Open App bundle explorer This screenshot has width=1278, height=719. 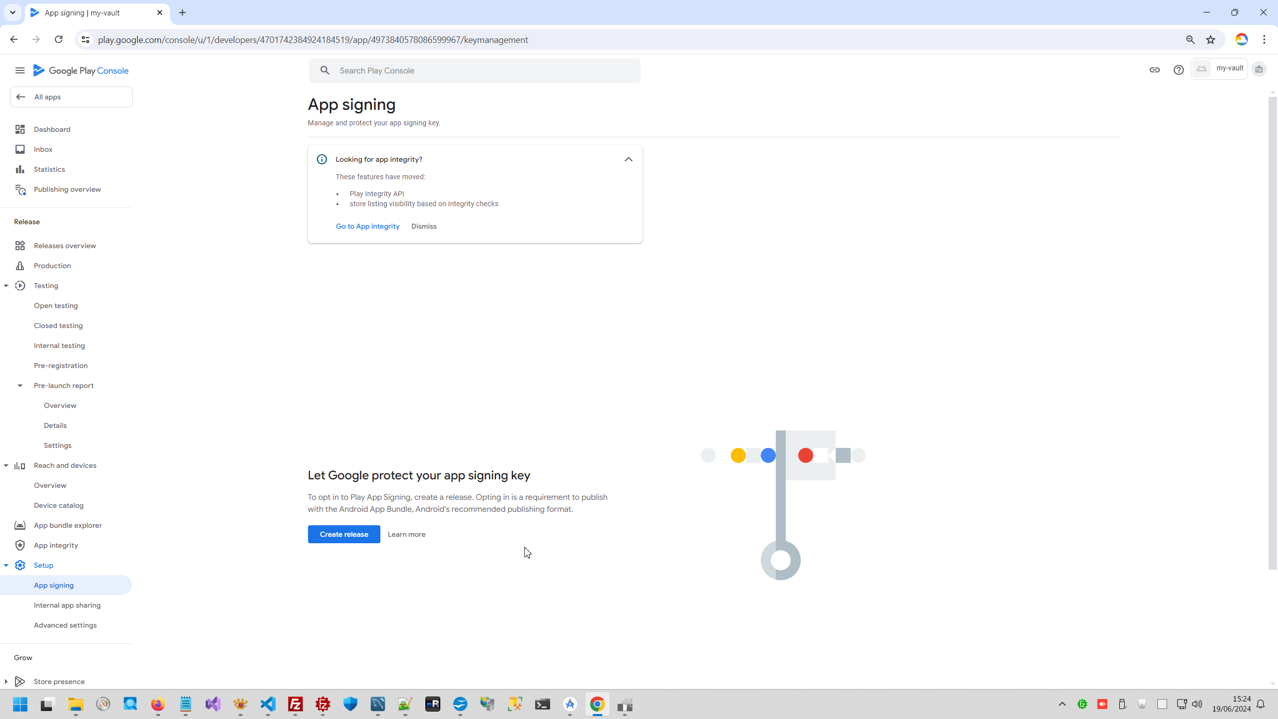pyautogui.click(x=67, y=525)
